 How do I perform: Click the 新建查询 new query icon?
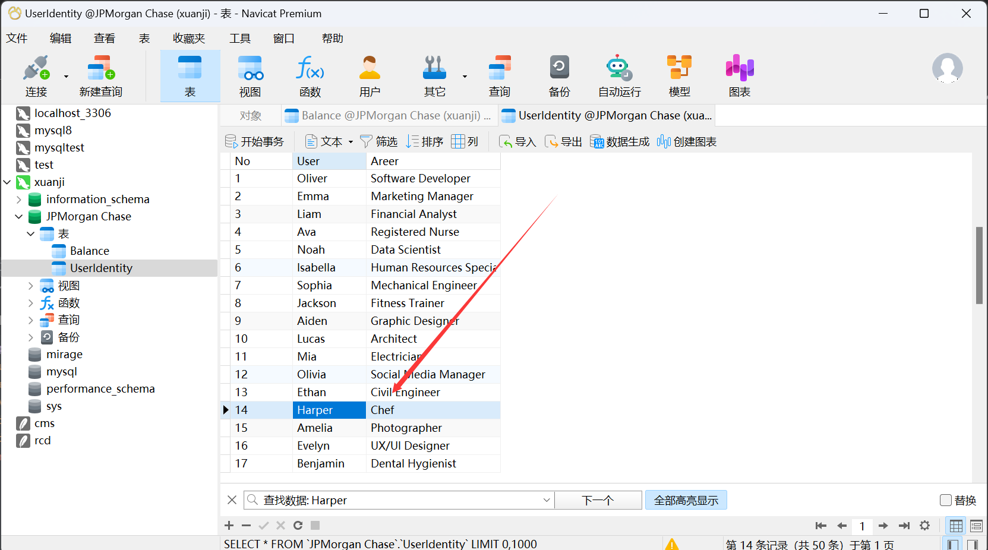coord(100,76)
